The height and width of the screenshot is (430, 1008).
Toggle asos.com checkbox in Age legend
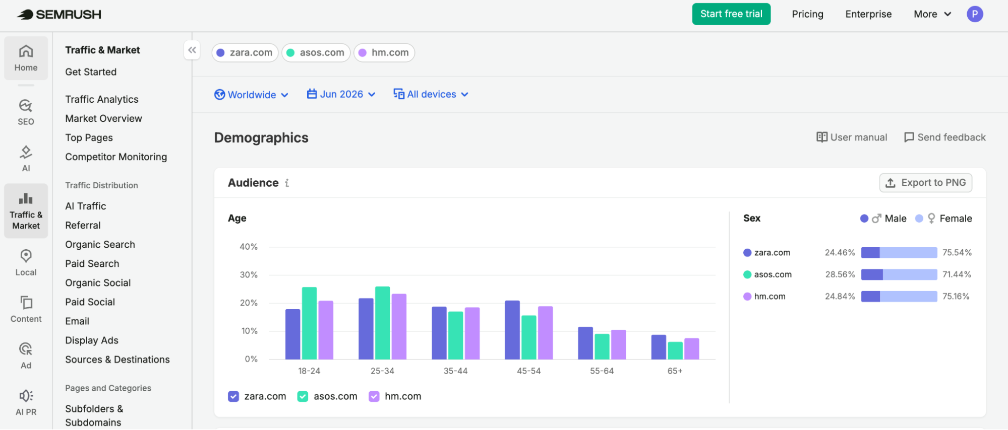point(303,396)
